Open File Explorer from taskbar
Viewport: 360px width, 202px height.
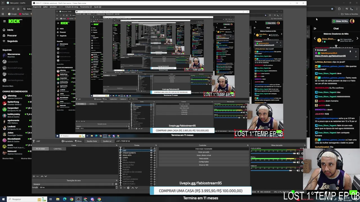tap(58, 199)
